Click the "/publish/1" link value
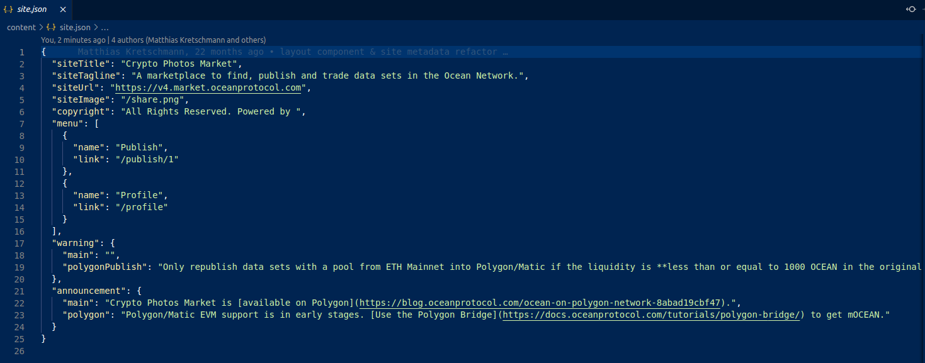 tap(147, 159)
